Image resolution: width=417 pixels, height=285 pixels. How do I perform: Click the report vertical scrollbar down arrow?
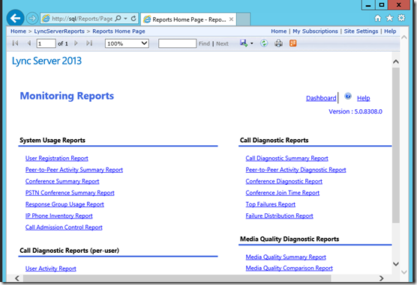pos(396,264)
